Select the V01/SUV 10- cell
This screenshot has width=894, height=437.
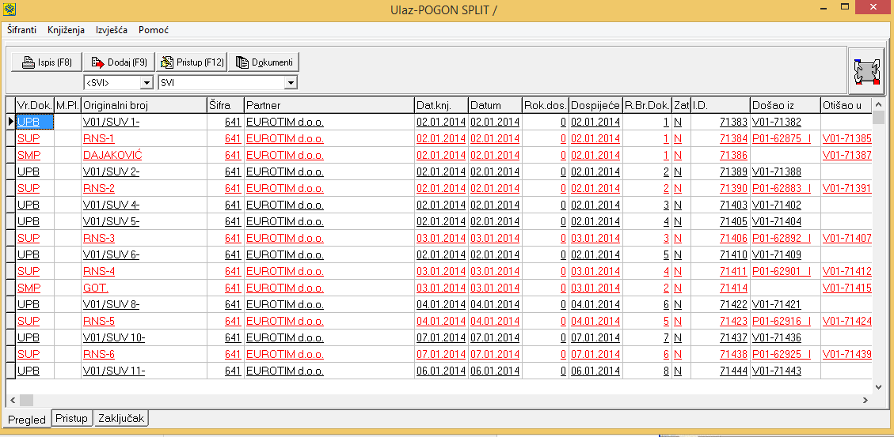(x=144, y=338)
